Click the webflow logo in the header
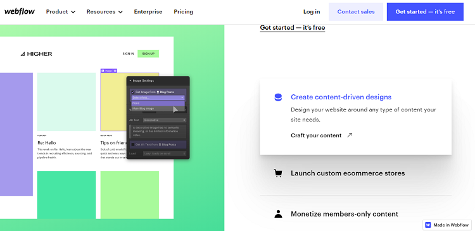This screenshot has height=231, width=475. (20, 11)
